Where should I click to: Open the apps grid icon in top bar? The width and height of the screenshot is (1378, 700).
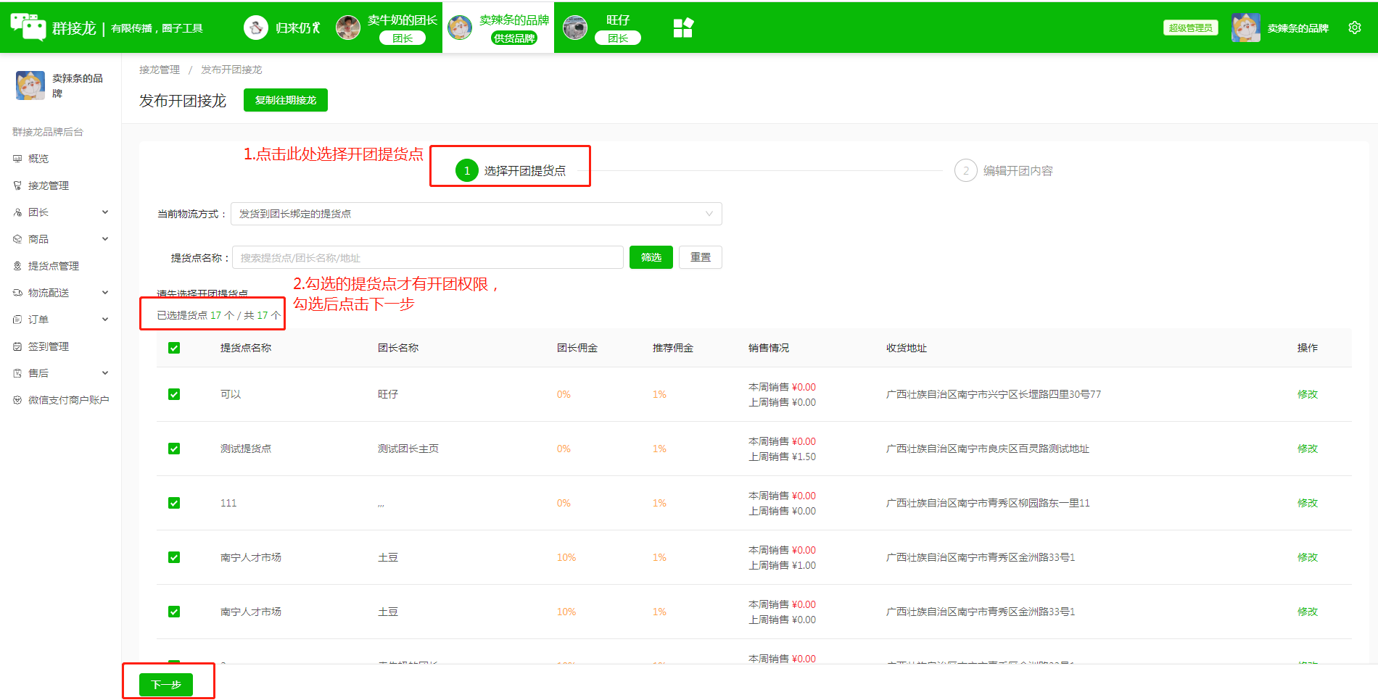pyautogui.click(x=683, y=28)
